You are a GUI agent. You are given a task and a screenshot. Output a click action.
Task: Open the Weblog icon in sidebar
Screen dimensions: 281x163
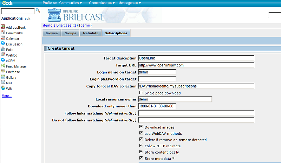(x=3, y=55)
